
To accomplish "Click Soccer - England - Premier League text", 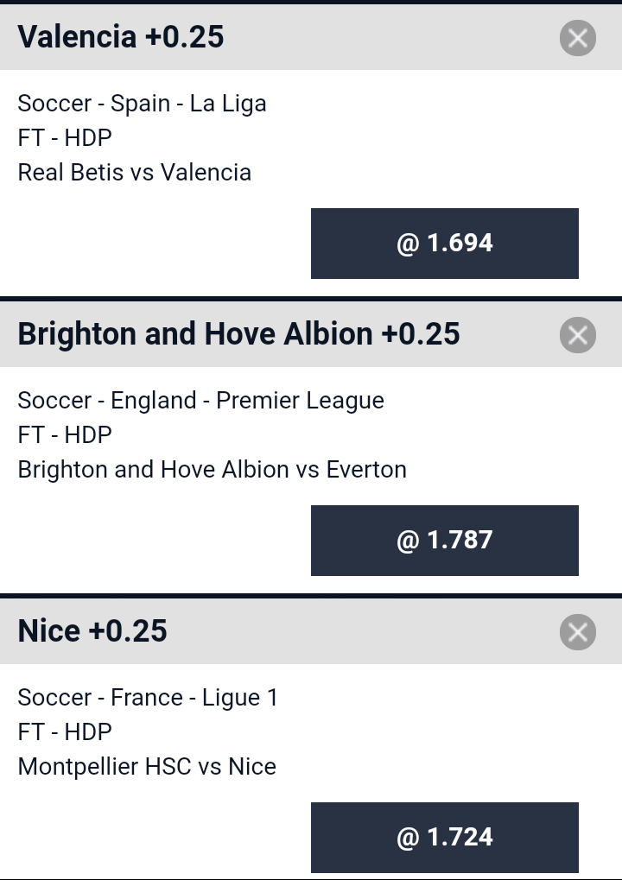I will point(201,401).
